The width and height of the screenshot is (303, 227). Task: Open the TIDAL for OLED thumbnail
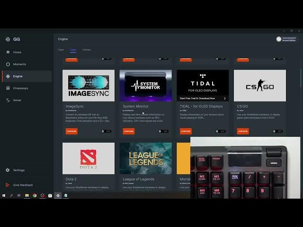203,86
